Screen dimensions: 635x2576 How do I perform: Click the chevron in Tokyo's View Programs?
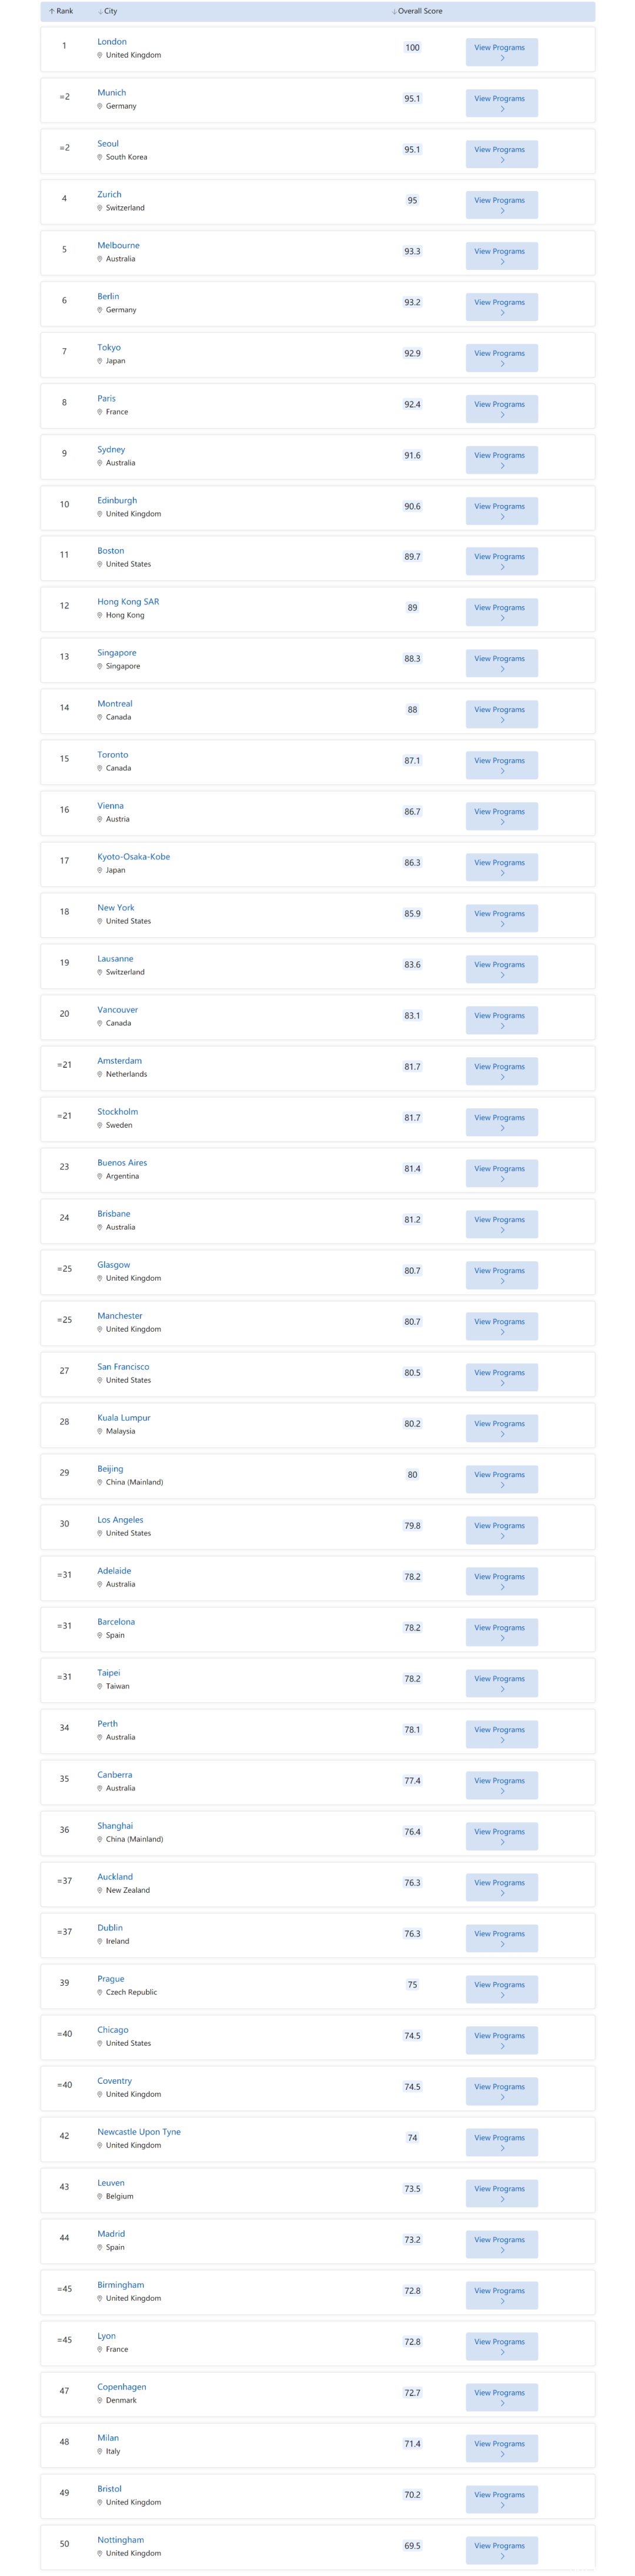[502, 364]
